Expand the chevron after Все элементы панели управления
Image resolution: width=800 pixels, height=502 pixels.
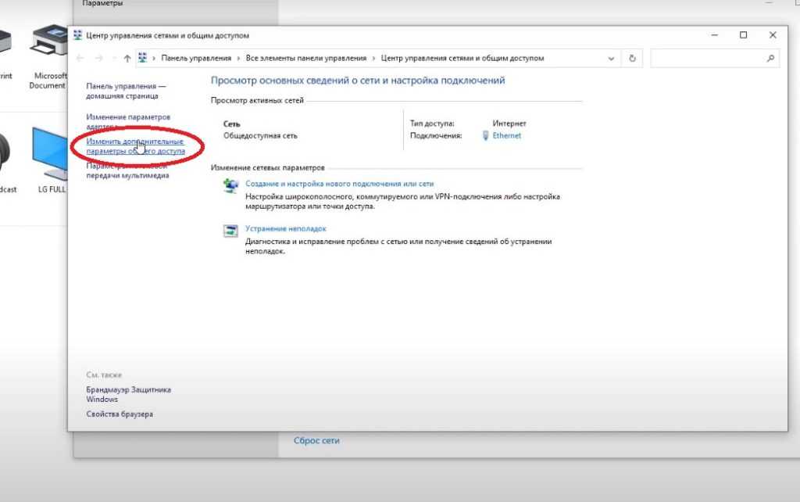(x=373, y=59)
